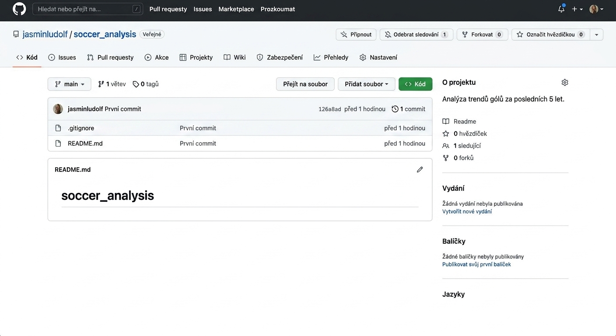Click the README.md panel header title
This screenshot has height=336, width=616.
click(x=73, y=170)
